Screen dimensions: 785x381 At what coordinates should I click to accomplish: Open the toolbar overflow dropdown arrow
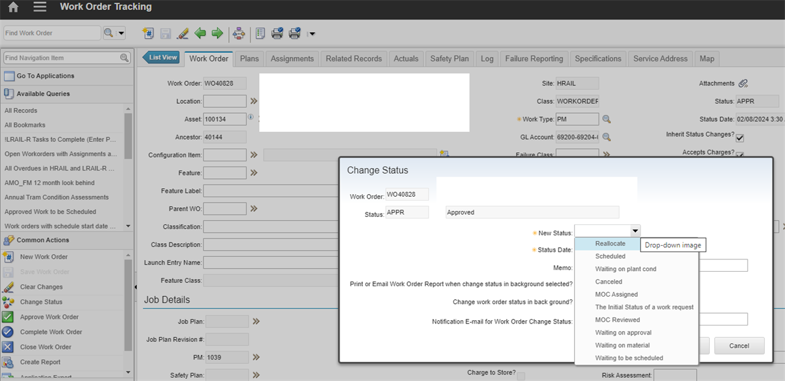[312, 35]
